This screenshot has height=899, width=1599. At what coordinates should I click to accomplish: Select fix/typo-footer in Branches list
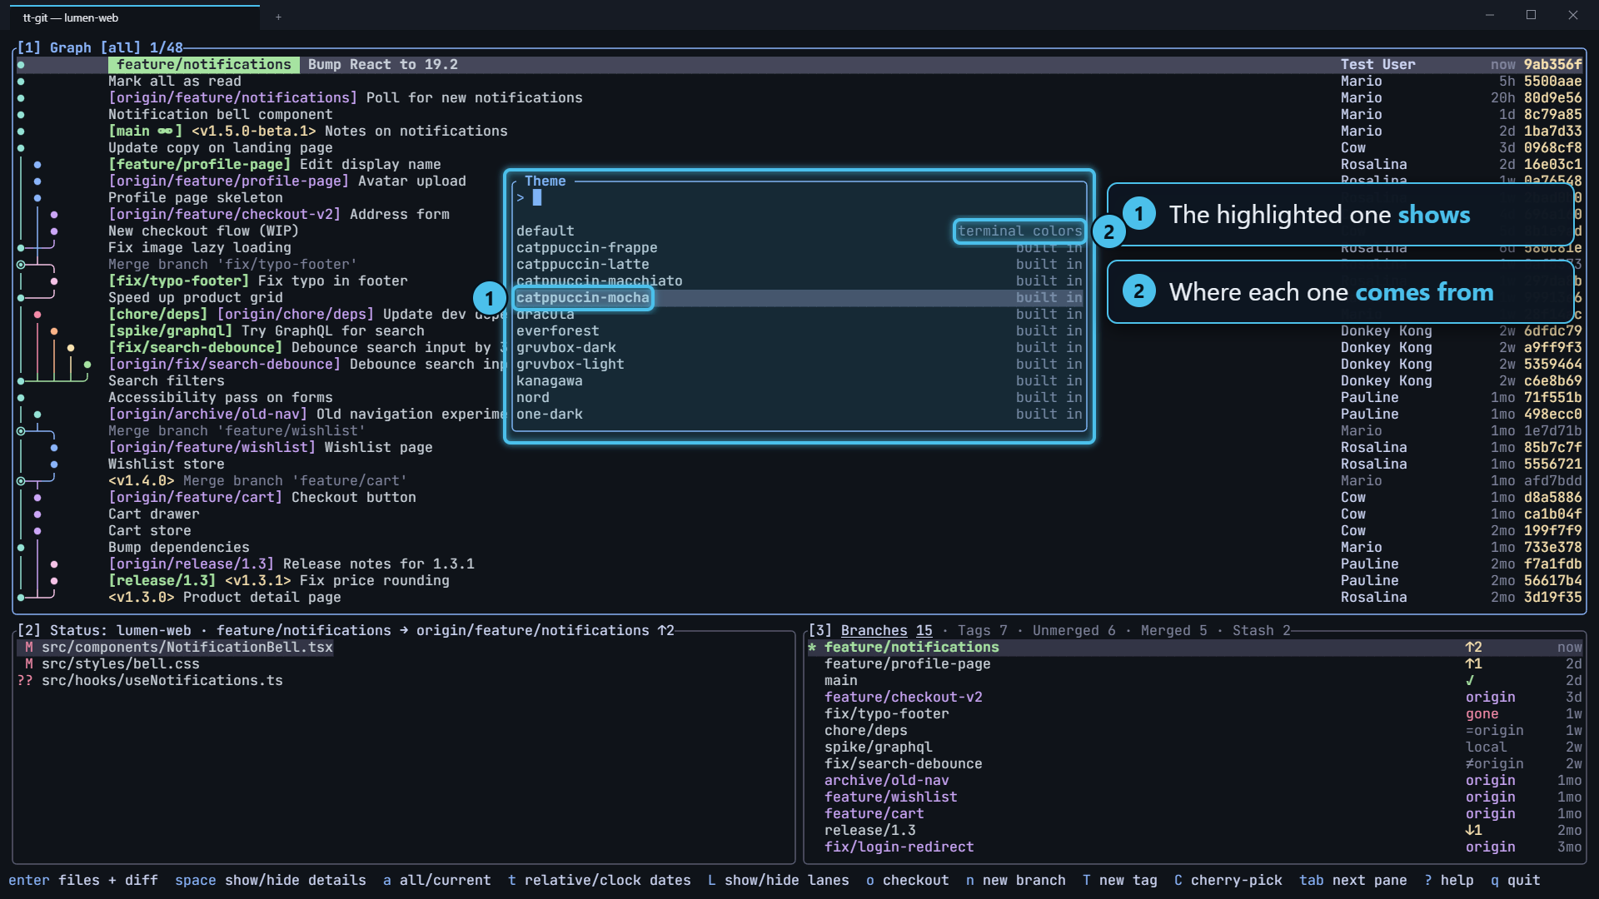(1195, 713)
